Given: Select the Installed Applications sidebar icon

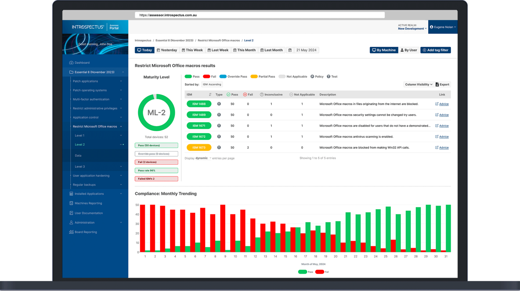Looking at the screenshot, I should (x=71, y=193).
